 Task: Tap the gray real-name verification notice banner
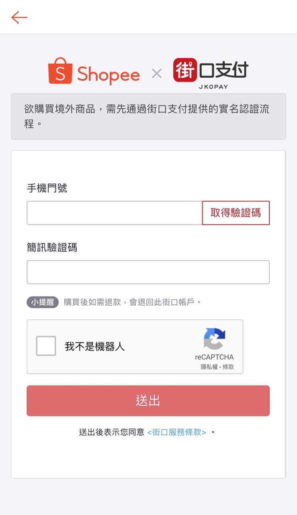coord(148,116)
